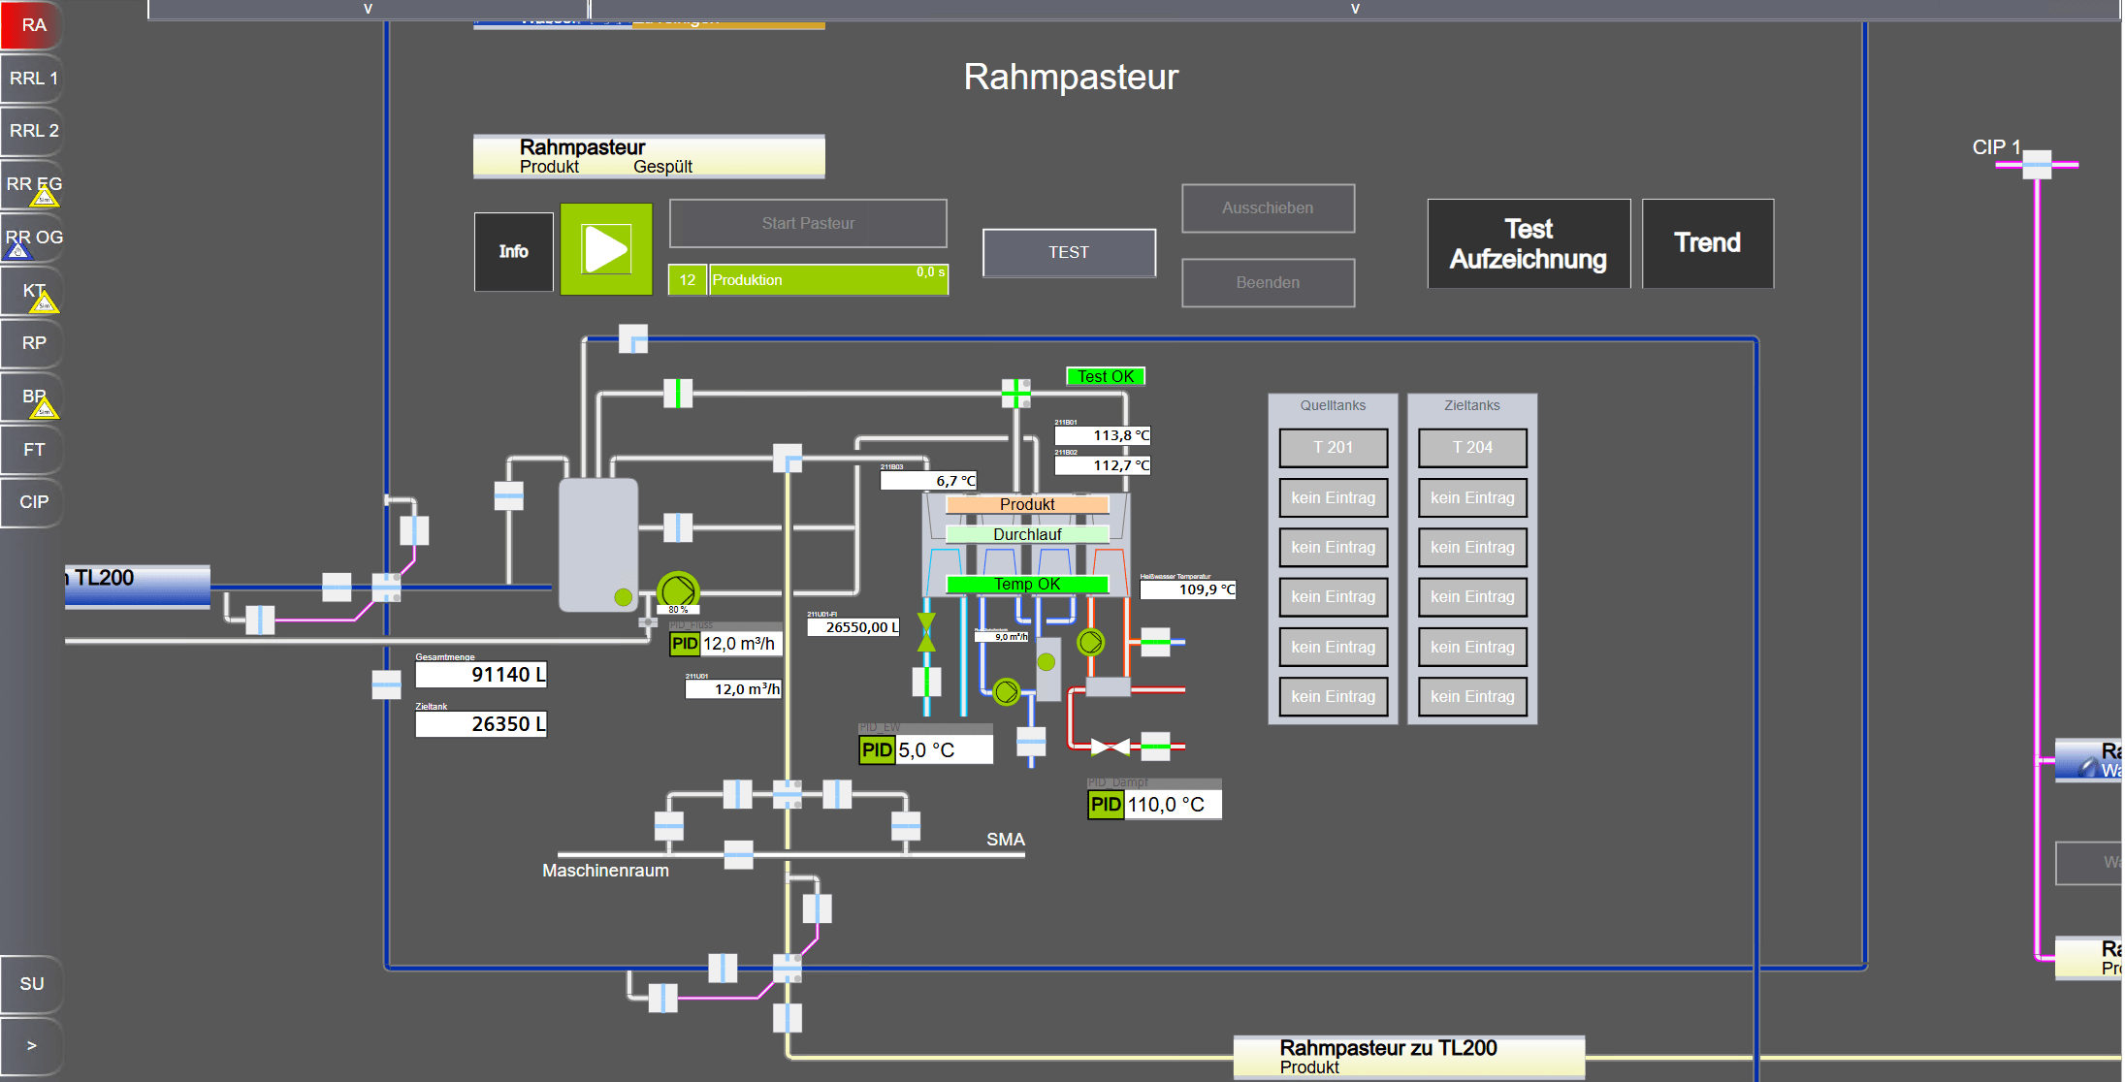Expand the right top dropdown chevron
The image size is (2125, 1082).
pyautogui.click(x=1355, y=9)
